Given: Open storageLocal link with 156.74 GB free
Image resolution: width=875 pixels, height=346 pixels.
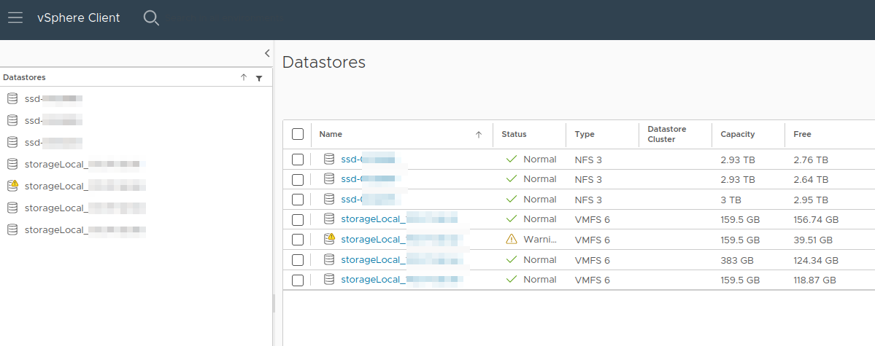Looking at the screenshot, I should click(399, 219).
